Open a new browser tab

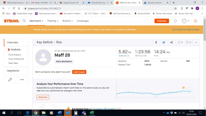[173, 3]
